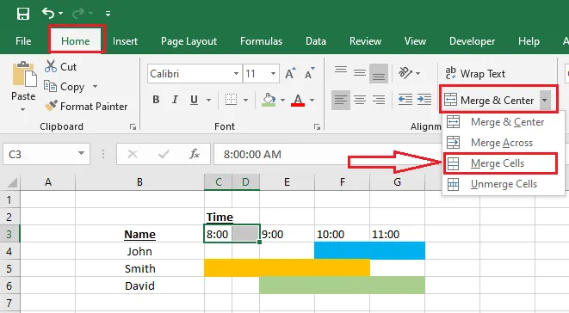569x313 pixels.
Task: Click the Undo arrow icon
Action: click(48, 13)
